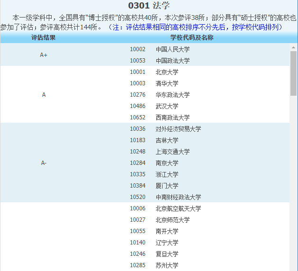298x271 pixels.
Task: Click school code 10055
Action: (x=137, y=231)
